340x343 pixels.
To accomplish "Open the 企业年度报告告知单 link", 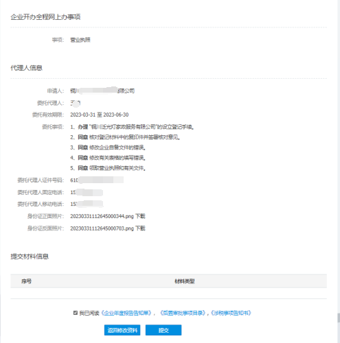I will click(x=126, y=313).
